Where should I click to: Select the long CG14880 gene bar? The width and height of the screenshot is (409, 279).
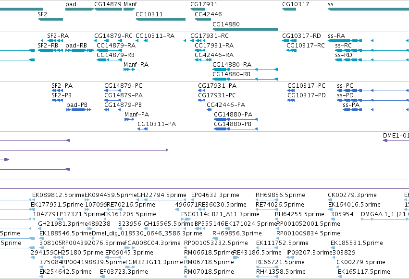[x=245, y=29]
